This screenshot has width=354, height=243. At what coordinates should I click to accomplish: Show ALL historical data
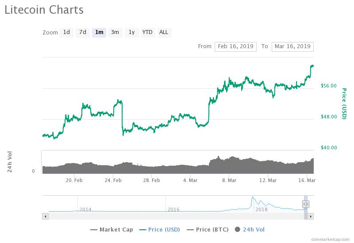164,32
